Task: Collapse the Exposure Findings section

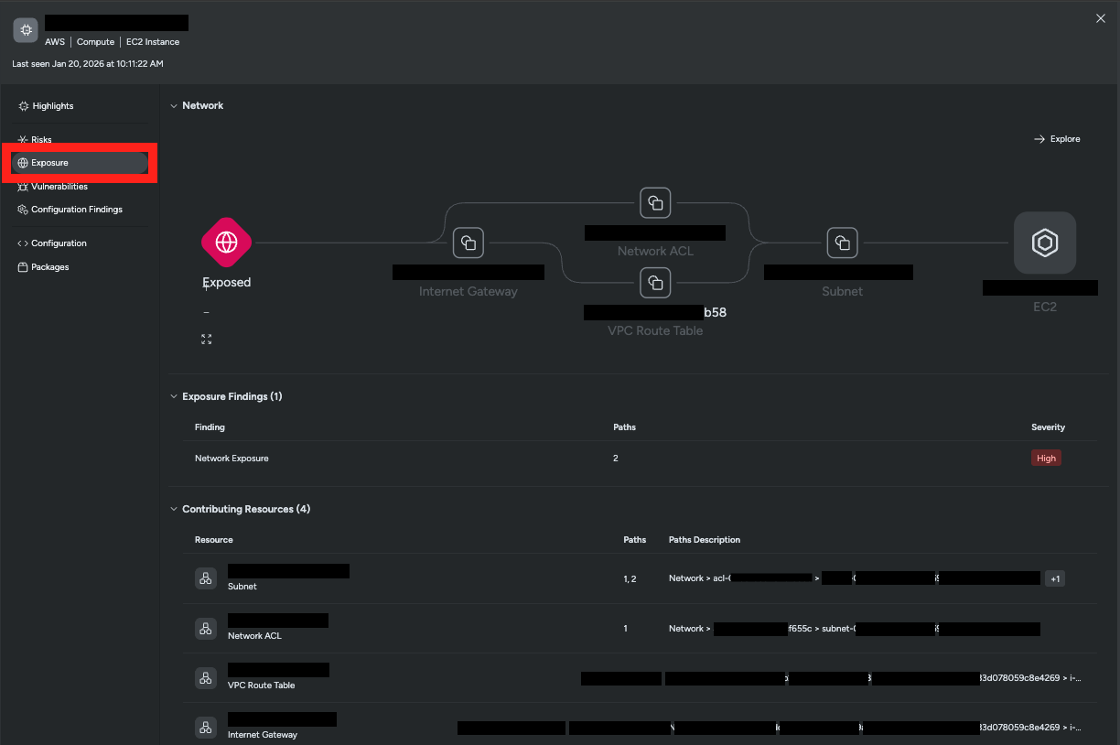Action: pyautogui.click(x=174, y=397)
